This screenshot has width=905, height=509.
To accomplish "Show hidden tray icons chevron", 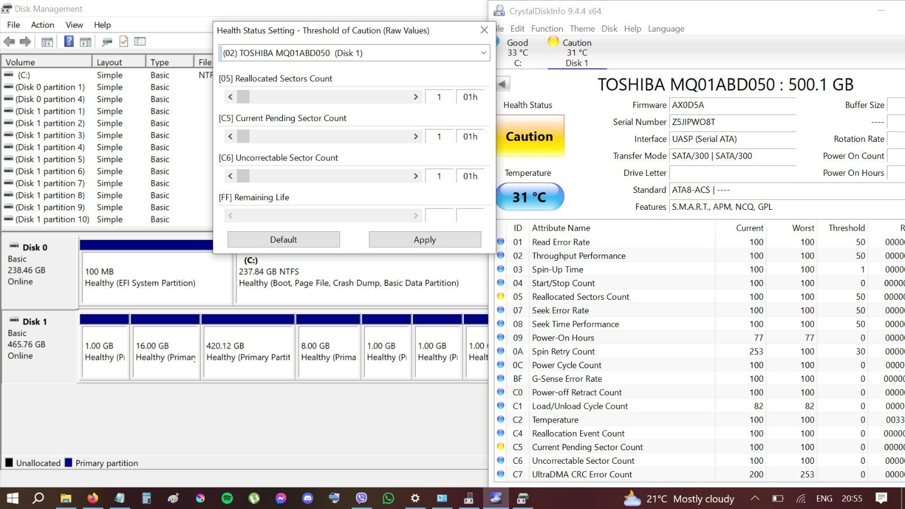I will coord(755,498).
